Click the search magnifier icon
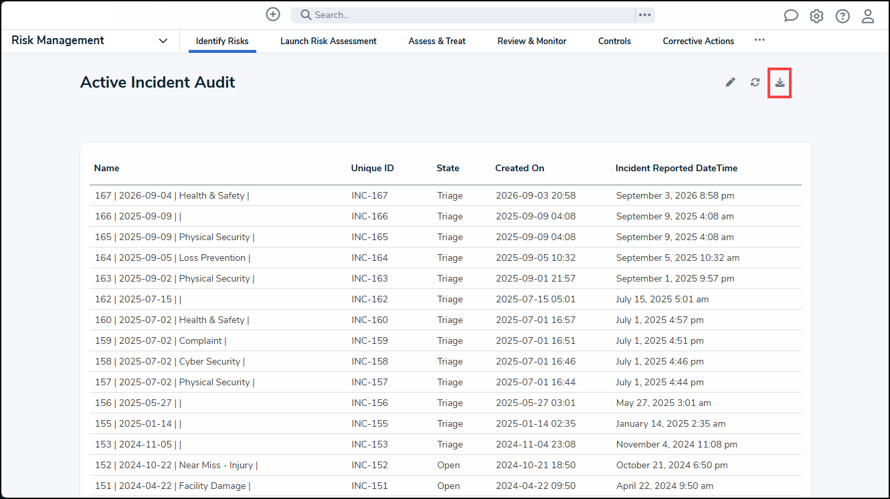 point(306,15)
